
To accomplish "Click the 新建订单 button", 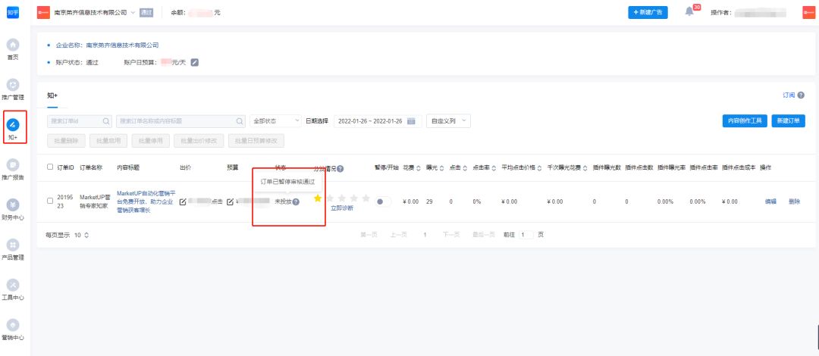I will (788, 121).
